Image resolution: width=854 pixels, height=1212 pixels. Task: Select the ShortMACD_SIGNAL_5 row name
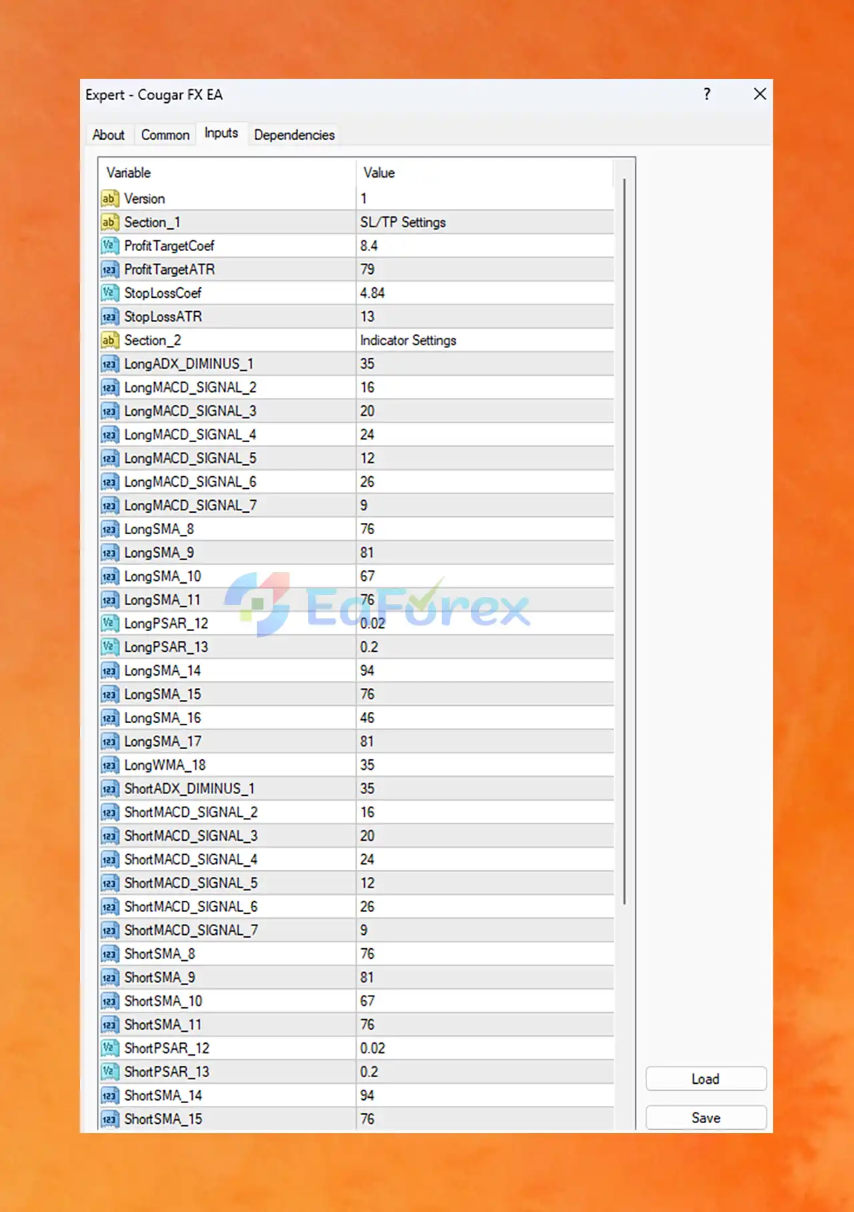tap(191, 883)
